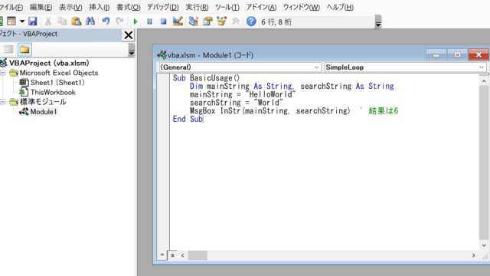Click the Module1 code window title bar icon
The image size is (490, 276).
[x=162, y=54]
